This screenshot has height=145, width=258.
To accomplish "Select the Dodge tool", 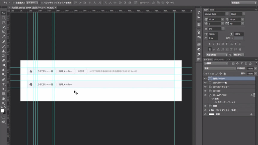I will click(3, 74).
